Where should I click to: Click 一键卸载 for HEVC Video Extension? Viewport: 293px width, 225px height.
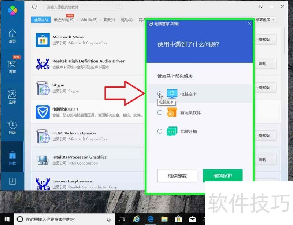coord(265,136)
